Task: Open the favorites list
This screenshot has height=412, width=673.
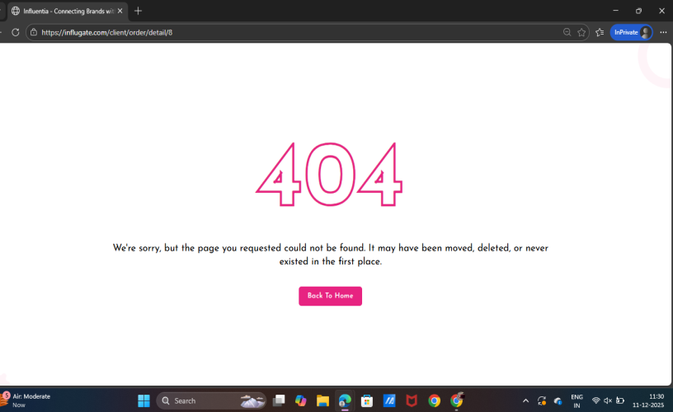Action: pyautogui.click(x=599, y=32)
